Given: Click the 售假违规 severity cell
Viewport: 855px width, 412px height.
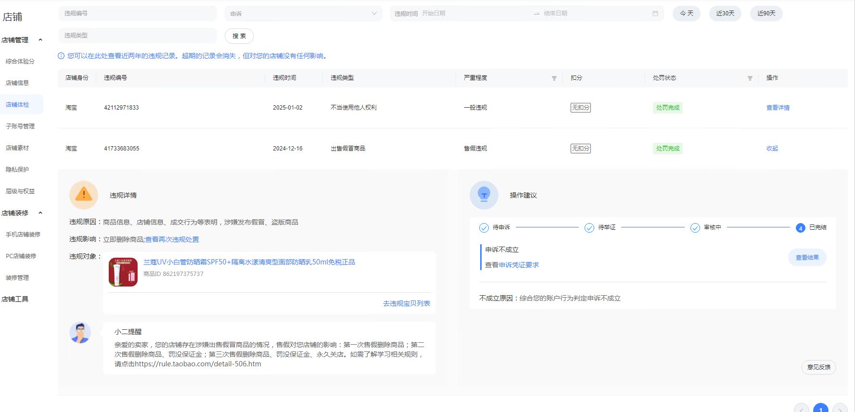Looking at the screenshot, I should coord(475,149).
